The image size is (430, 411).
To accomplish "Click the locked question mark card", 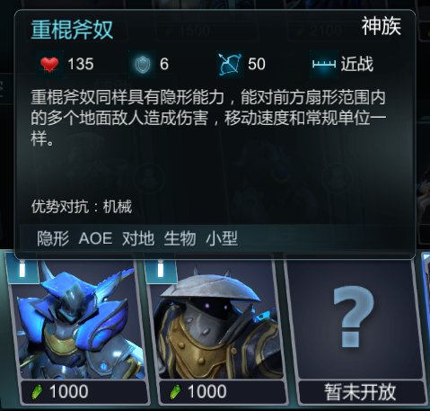I will click(x=354, y=317).
